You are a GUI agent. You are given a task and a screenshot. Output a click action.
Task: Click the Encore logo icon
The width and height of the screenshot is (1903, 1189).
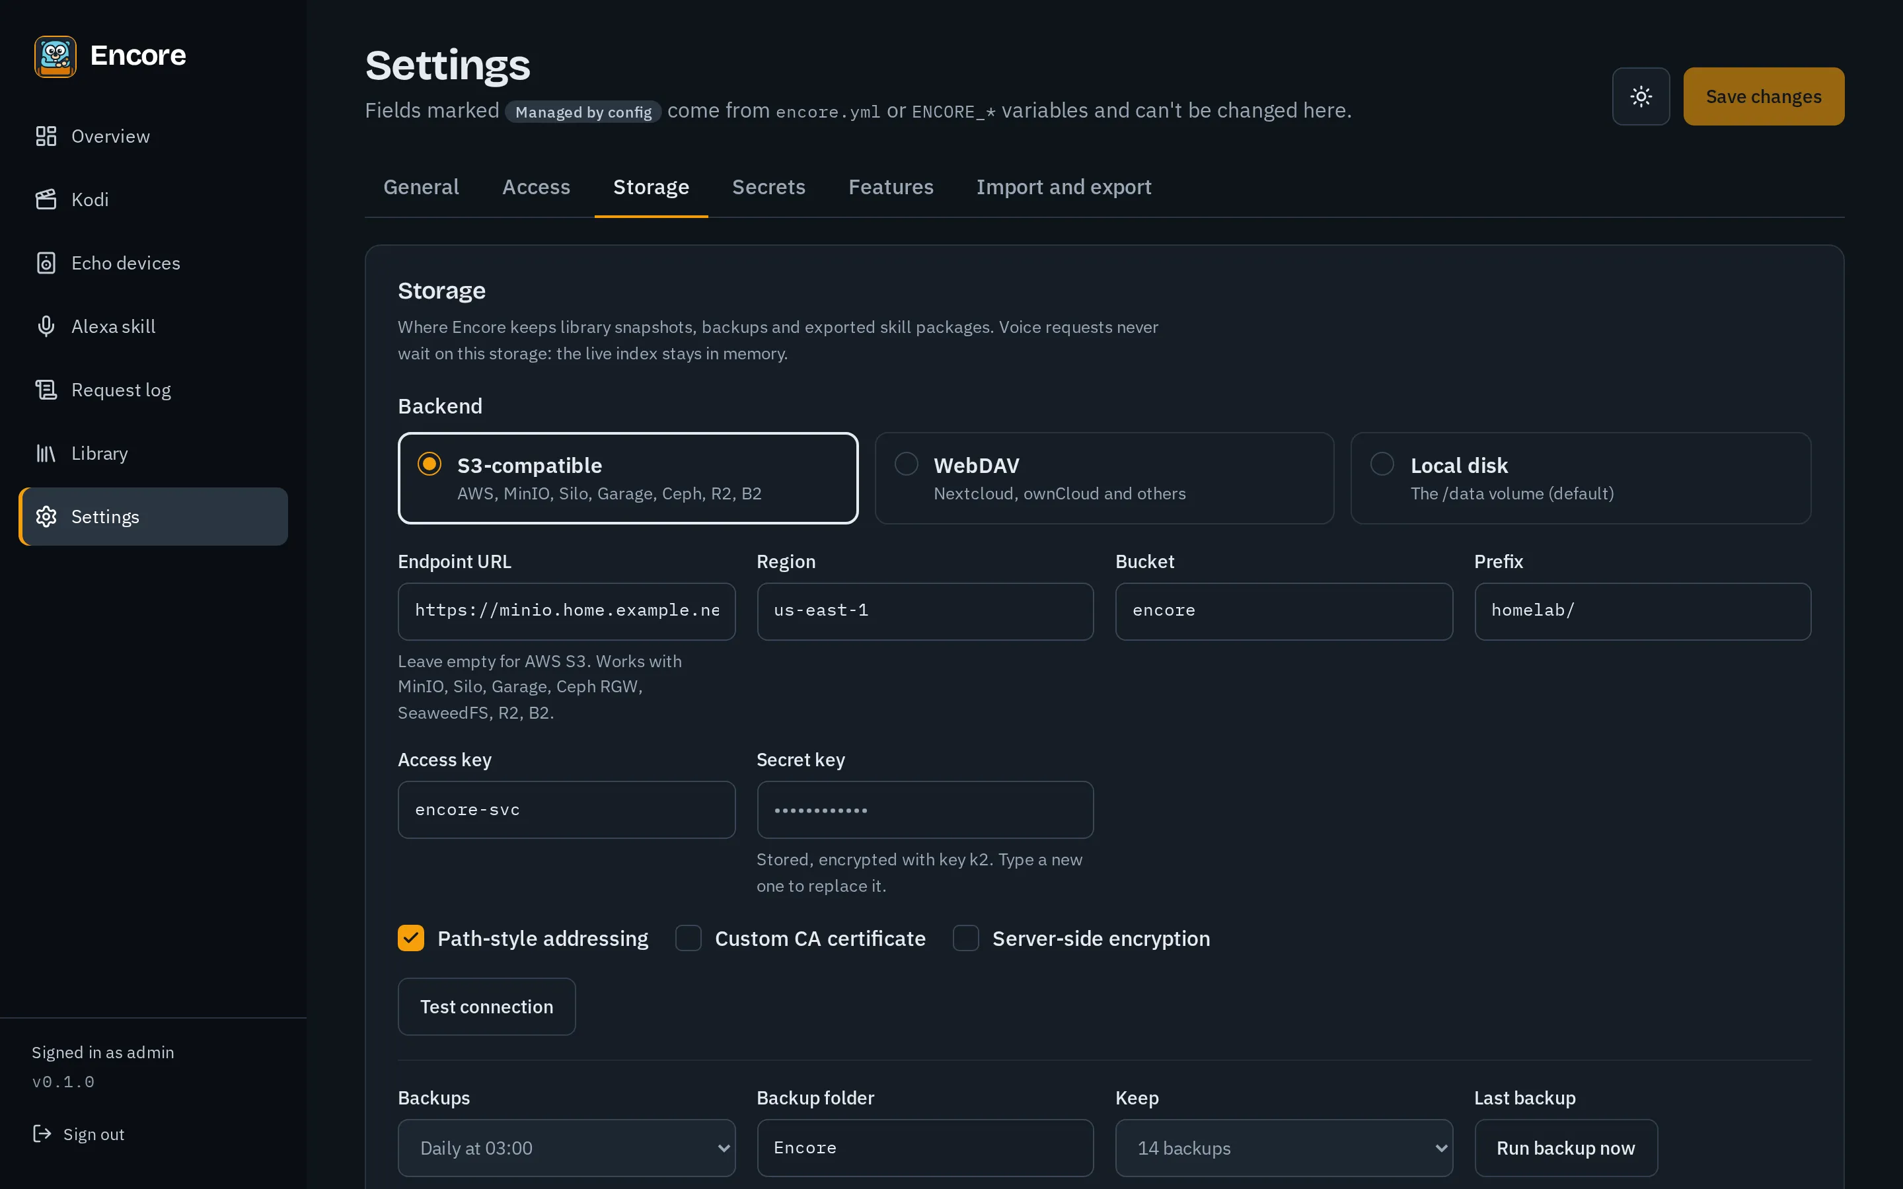coord(55,56)
